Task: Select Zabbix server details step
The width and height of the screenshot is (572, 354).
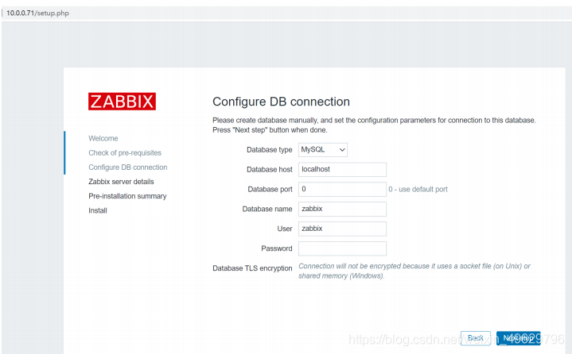Action: [121, 182]
